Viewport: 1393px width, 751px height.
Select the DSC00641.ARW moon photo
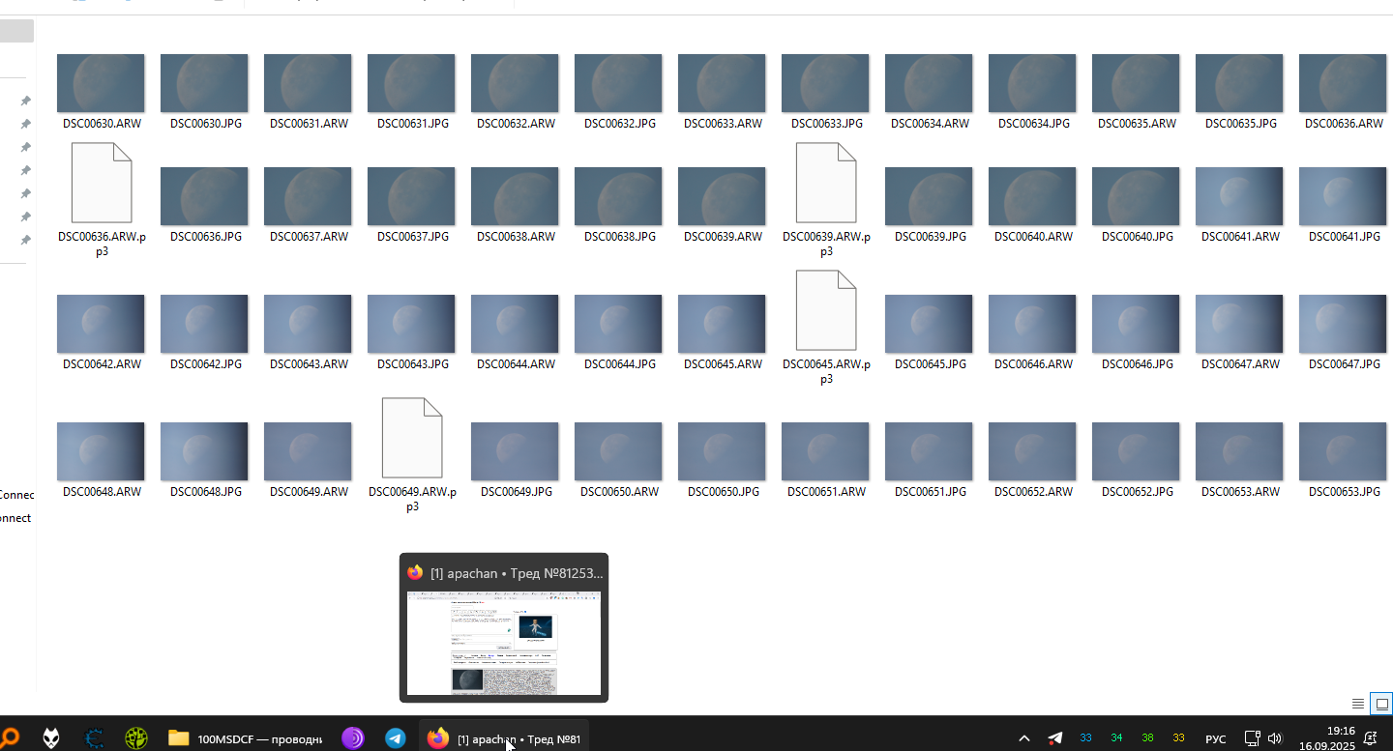tap(1239, 196)
